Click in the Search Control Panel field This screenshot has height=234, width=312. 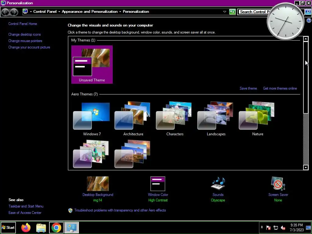coord(254,12)
